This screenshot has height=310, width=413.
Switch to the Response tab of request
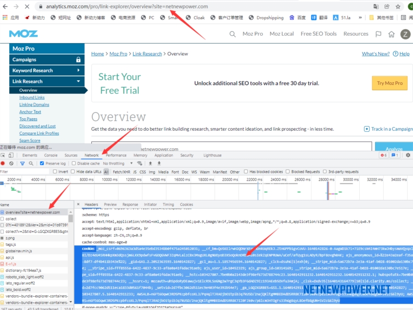[x=130, y=205]
